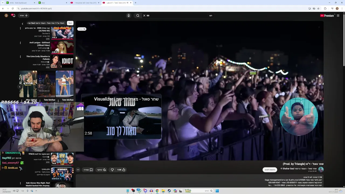Click the 'Xabi Alonso Was Right' video title
This screenshot has height=194, width=345.
coord(38,184)
